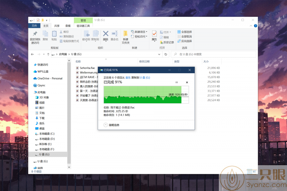Viewport: 287px width, 191px height.
Task: Click the Delete (删除) X icon
Action: [x=105, y=34]
